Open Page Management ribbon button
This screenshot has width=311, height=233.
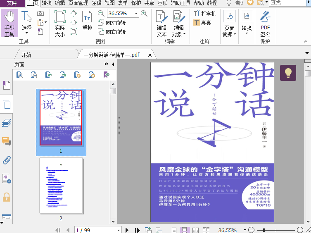click(229, 24)
